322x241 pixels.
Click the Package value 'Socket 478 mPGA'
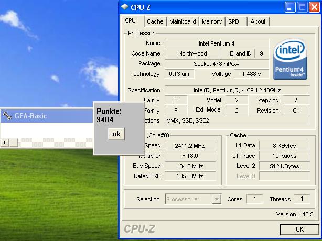[x=217, y=64]
